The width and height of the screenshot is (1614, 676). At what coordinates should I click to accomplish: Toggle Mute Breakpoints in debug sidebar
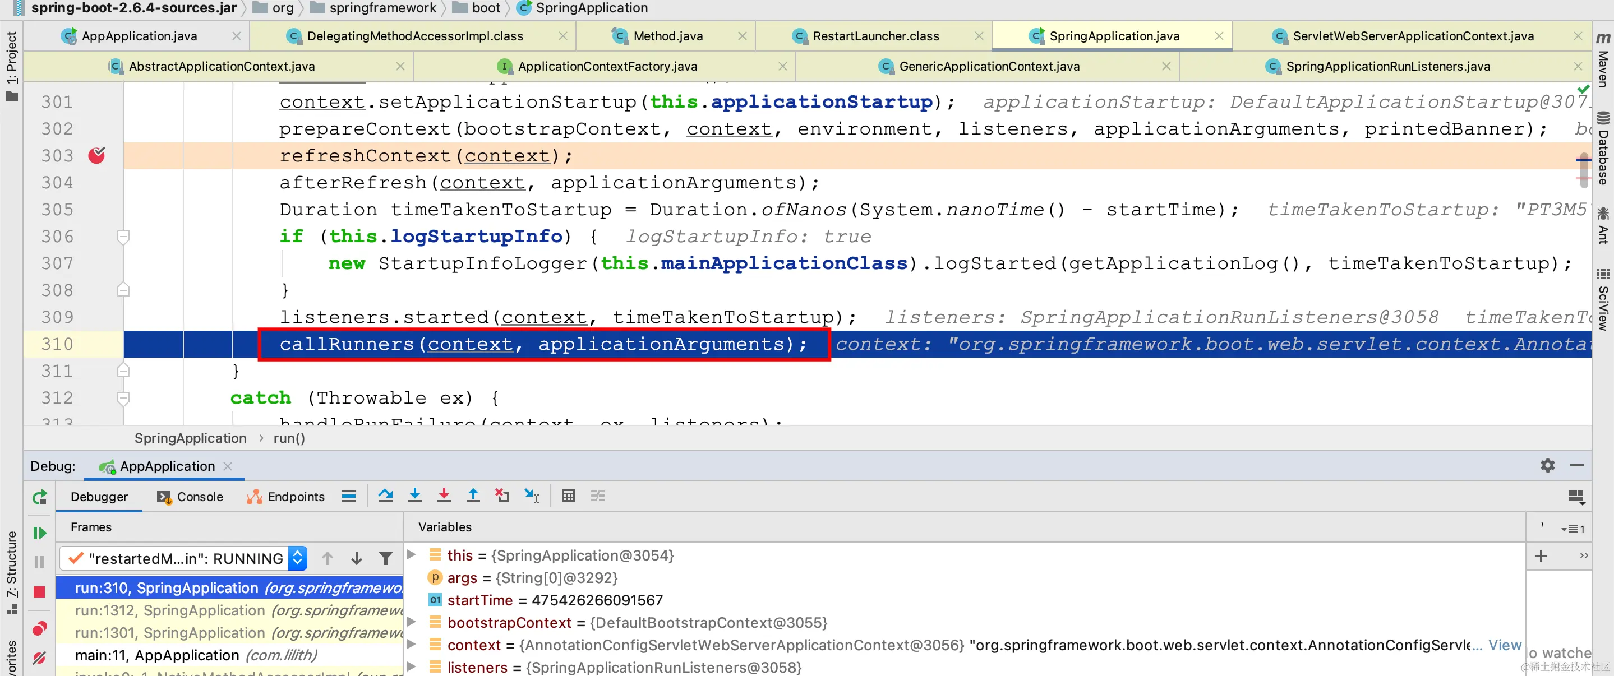[x=39, y=658]
